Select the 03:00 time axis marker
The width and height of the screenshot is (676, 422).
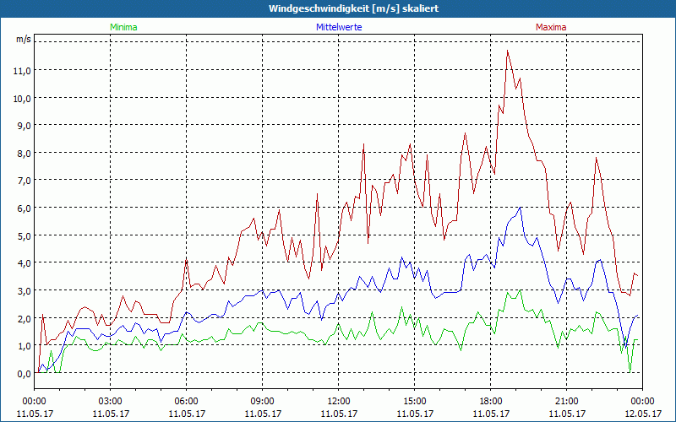[110, 401]
